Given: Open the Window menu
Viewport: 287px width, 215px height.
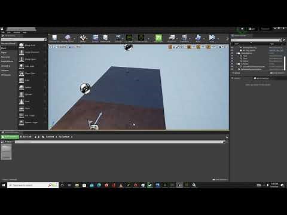Looking at the screenshot, I should [17, 32].
